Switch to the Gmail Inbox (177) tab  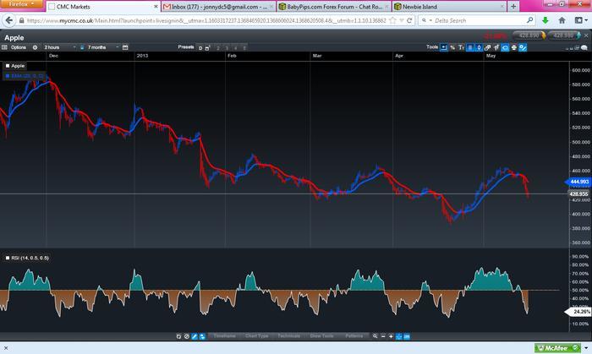click(218, 7)
